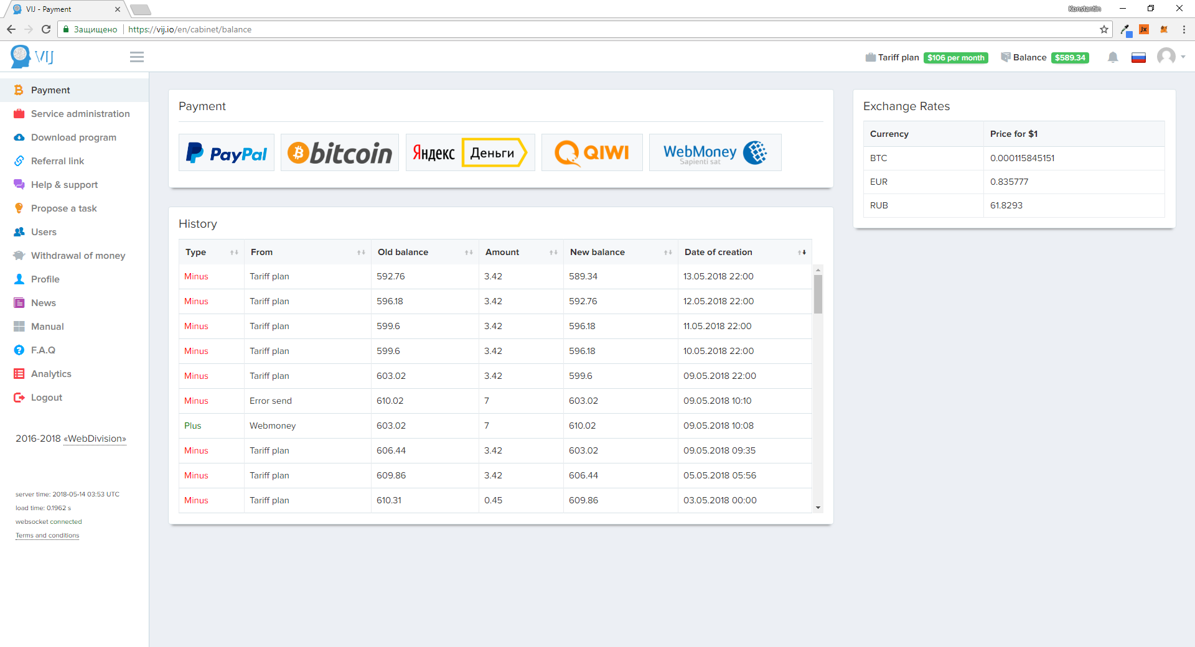
Task: Go to Withdrawal of money page
Action: coord(78,256)
